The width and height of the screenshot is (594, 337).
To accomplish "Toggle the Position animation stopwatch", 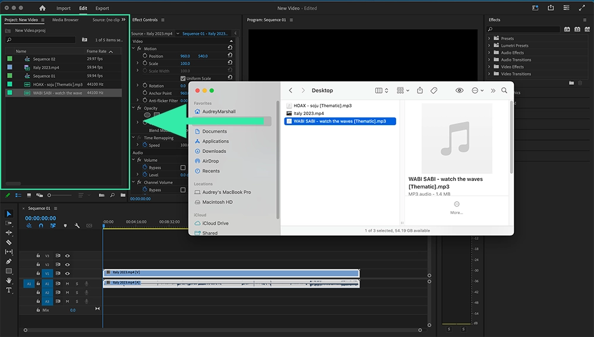I will 145,56.
